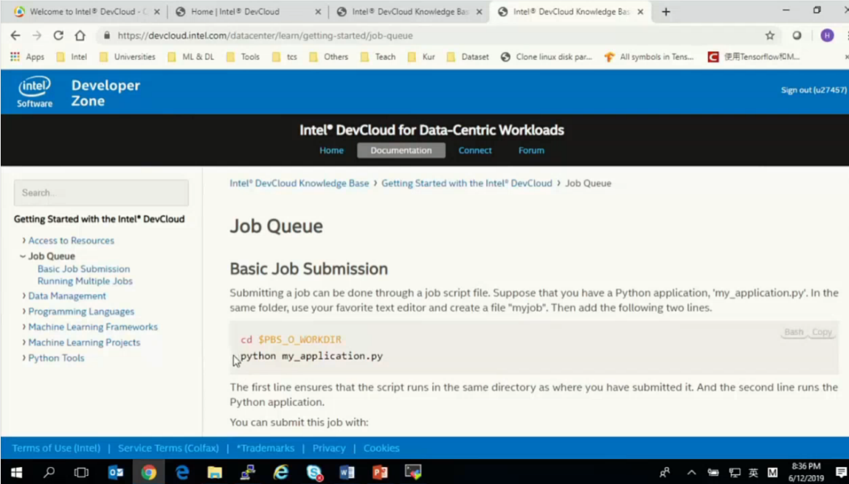The image size is (849, 484).
Task: Reload the current page
Action: click(58, 35)
